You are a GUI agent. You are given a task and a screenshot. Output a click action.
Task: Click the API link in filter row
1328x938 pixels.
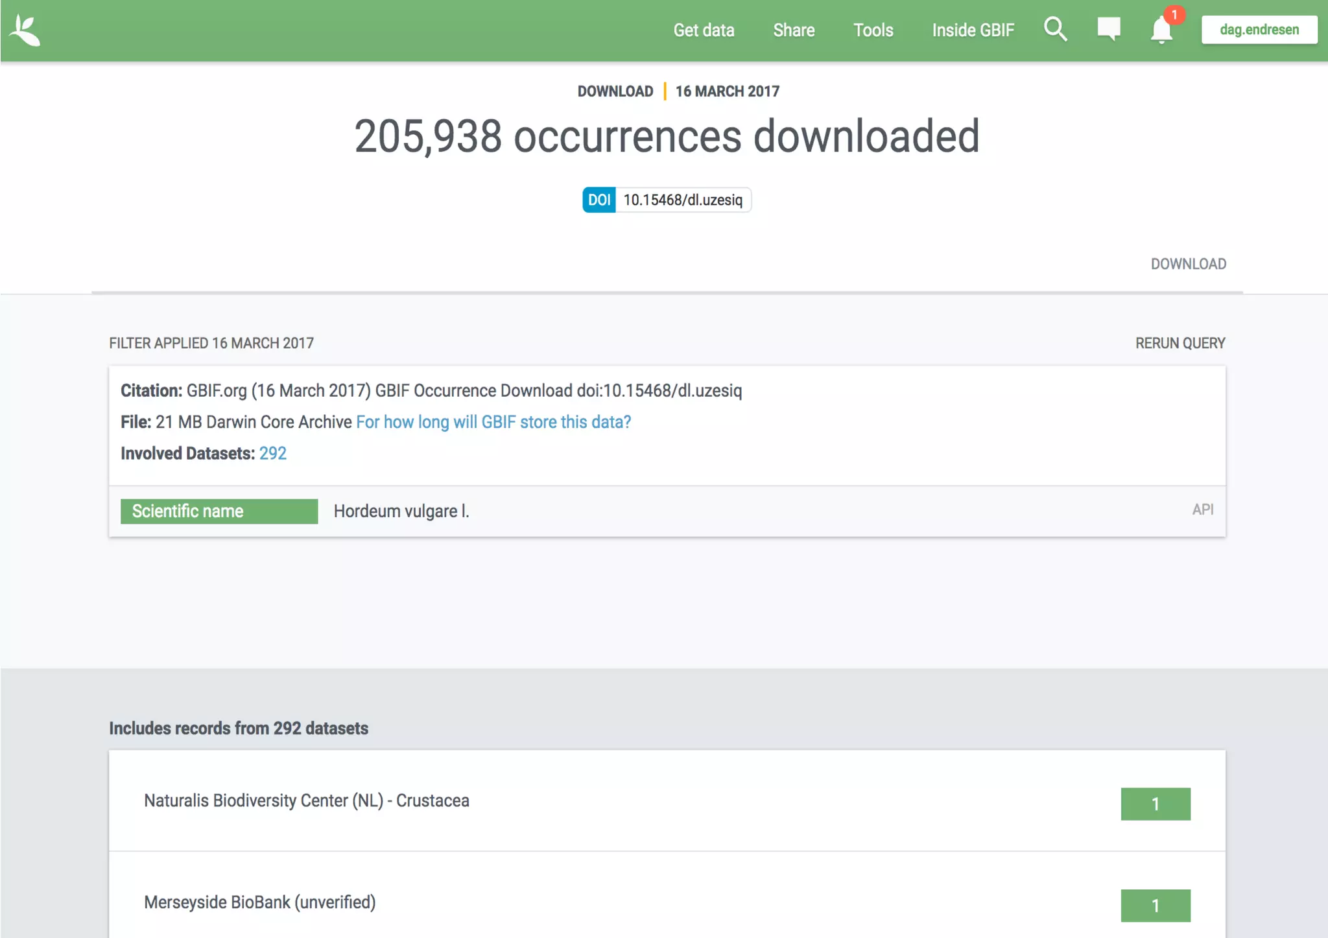[x=1202, y=510]
